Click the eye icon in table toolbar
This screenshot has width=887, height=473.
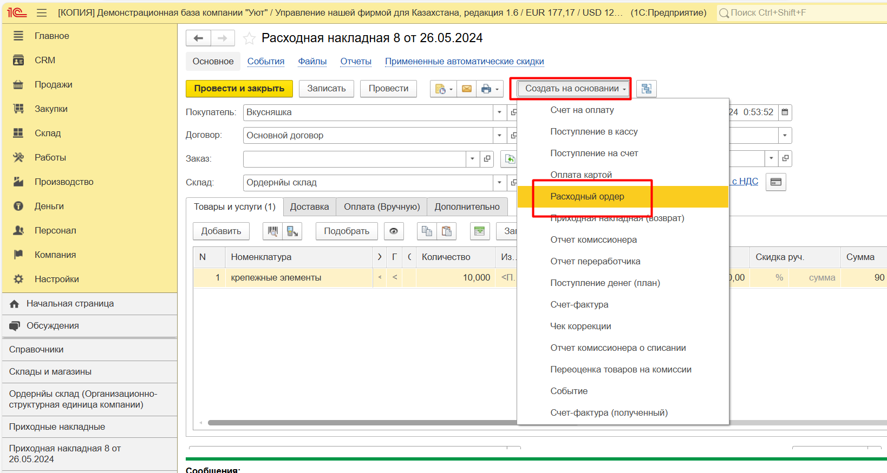point(394,231)
